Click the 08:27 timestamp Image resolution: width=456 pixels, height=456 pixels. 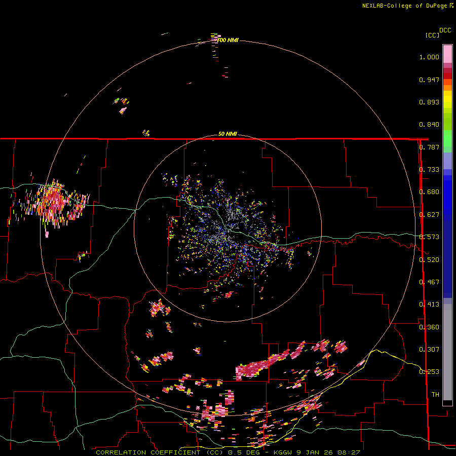pyautogui.click(x=349, y=452)
